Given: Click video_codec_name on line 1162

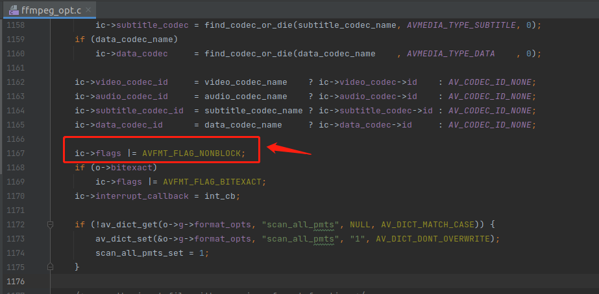Looking at the screenshot, I should (x=245, y=82).
